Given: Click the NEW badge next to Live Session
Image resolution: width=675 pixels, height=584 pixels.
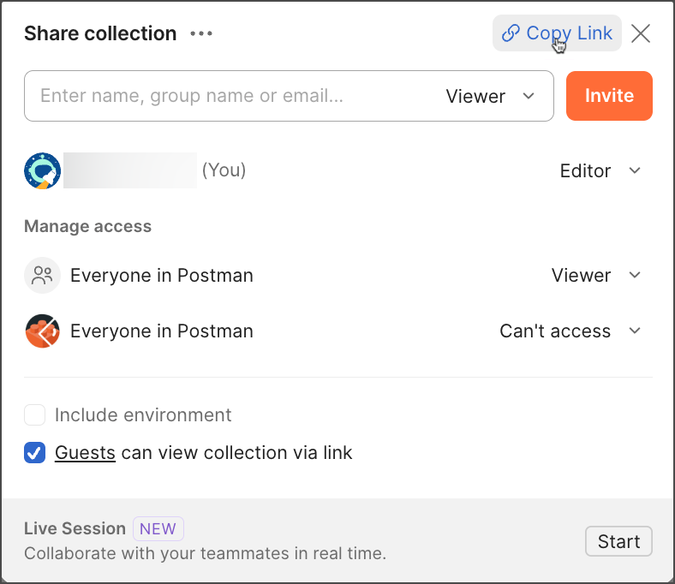Looking at the screenshot, I should click(x=158, y=528).
